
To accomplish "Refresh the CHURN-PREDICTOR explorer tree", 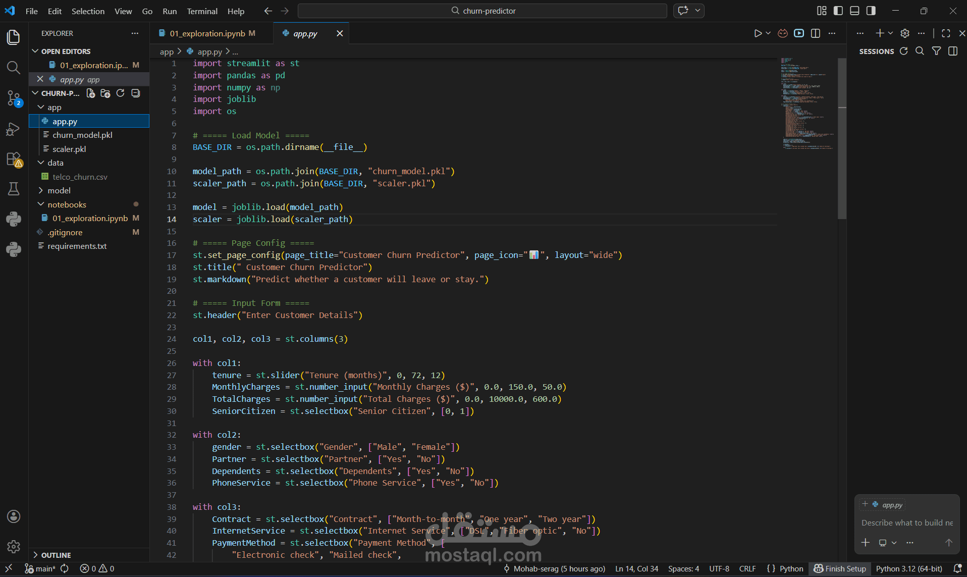I will coord(120,93).
